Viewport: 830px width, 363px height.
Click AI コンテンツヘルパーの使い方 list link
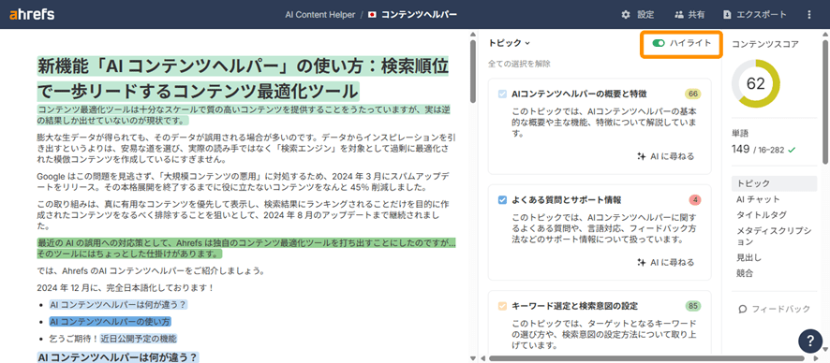tap(111, 321)
